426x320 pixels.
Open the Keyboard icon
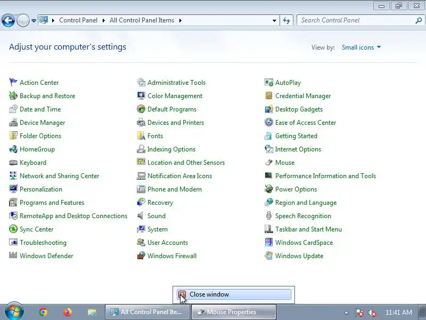[13, 163]
